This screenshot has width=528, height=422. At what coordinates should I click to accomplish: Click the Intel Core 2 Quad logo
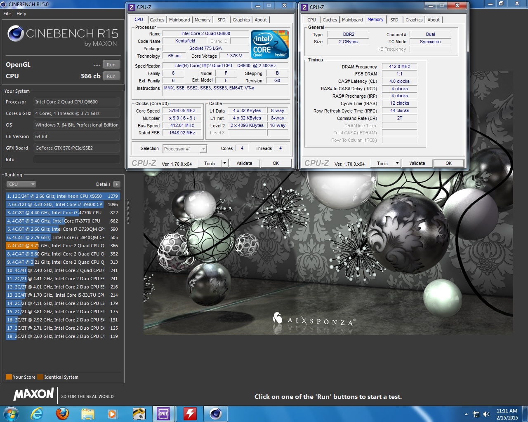[x=270, y=45]
